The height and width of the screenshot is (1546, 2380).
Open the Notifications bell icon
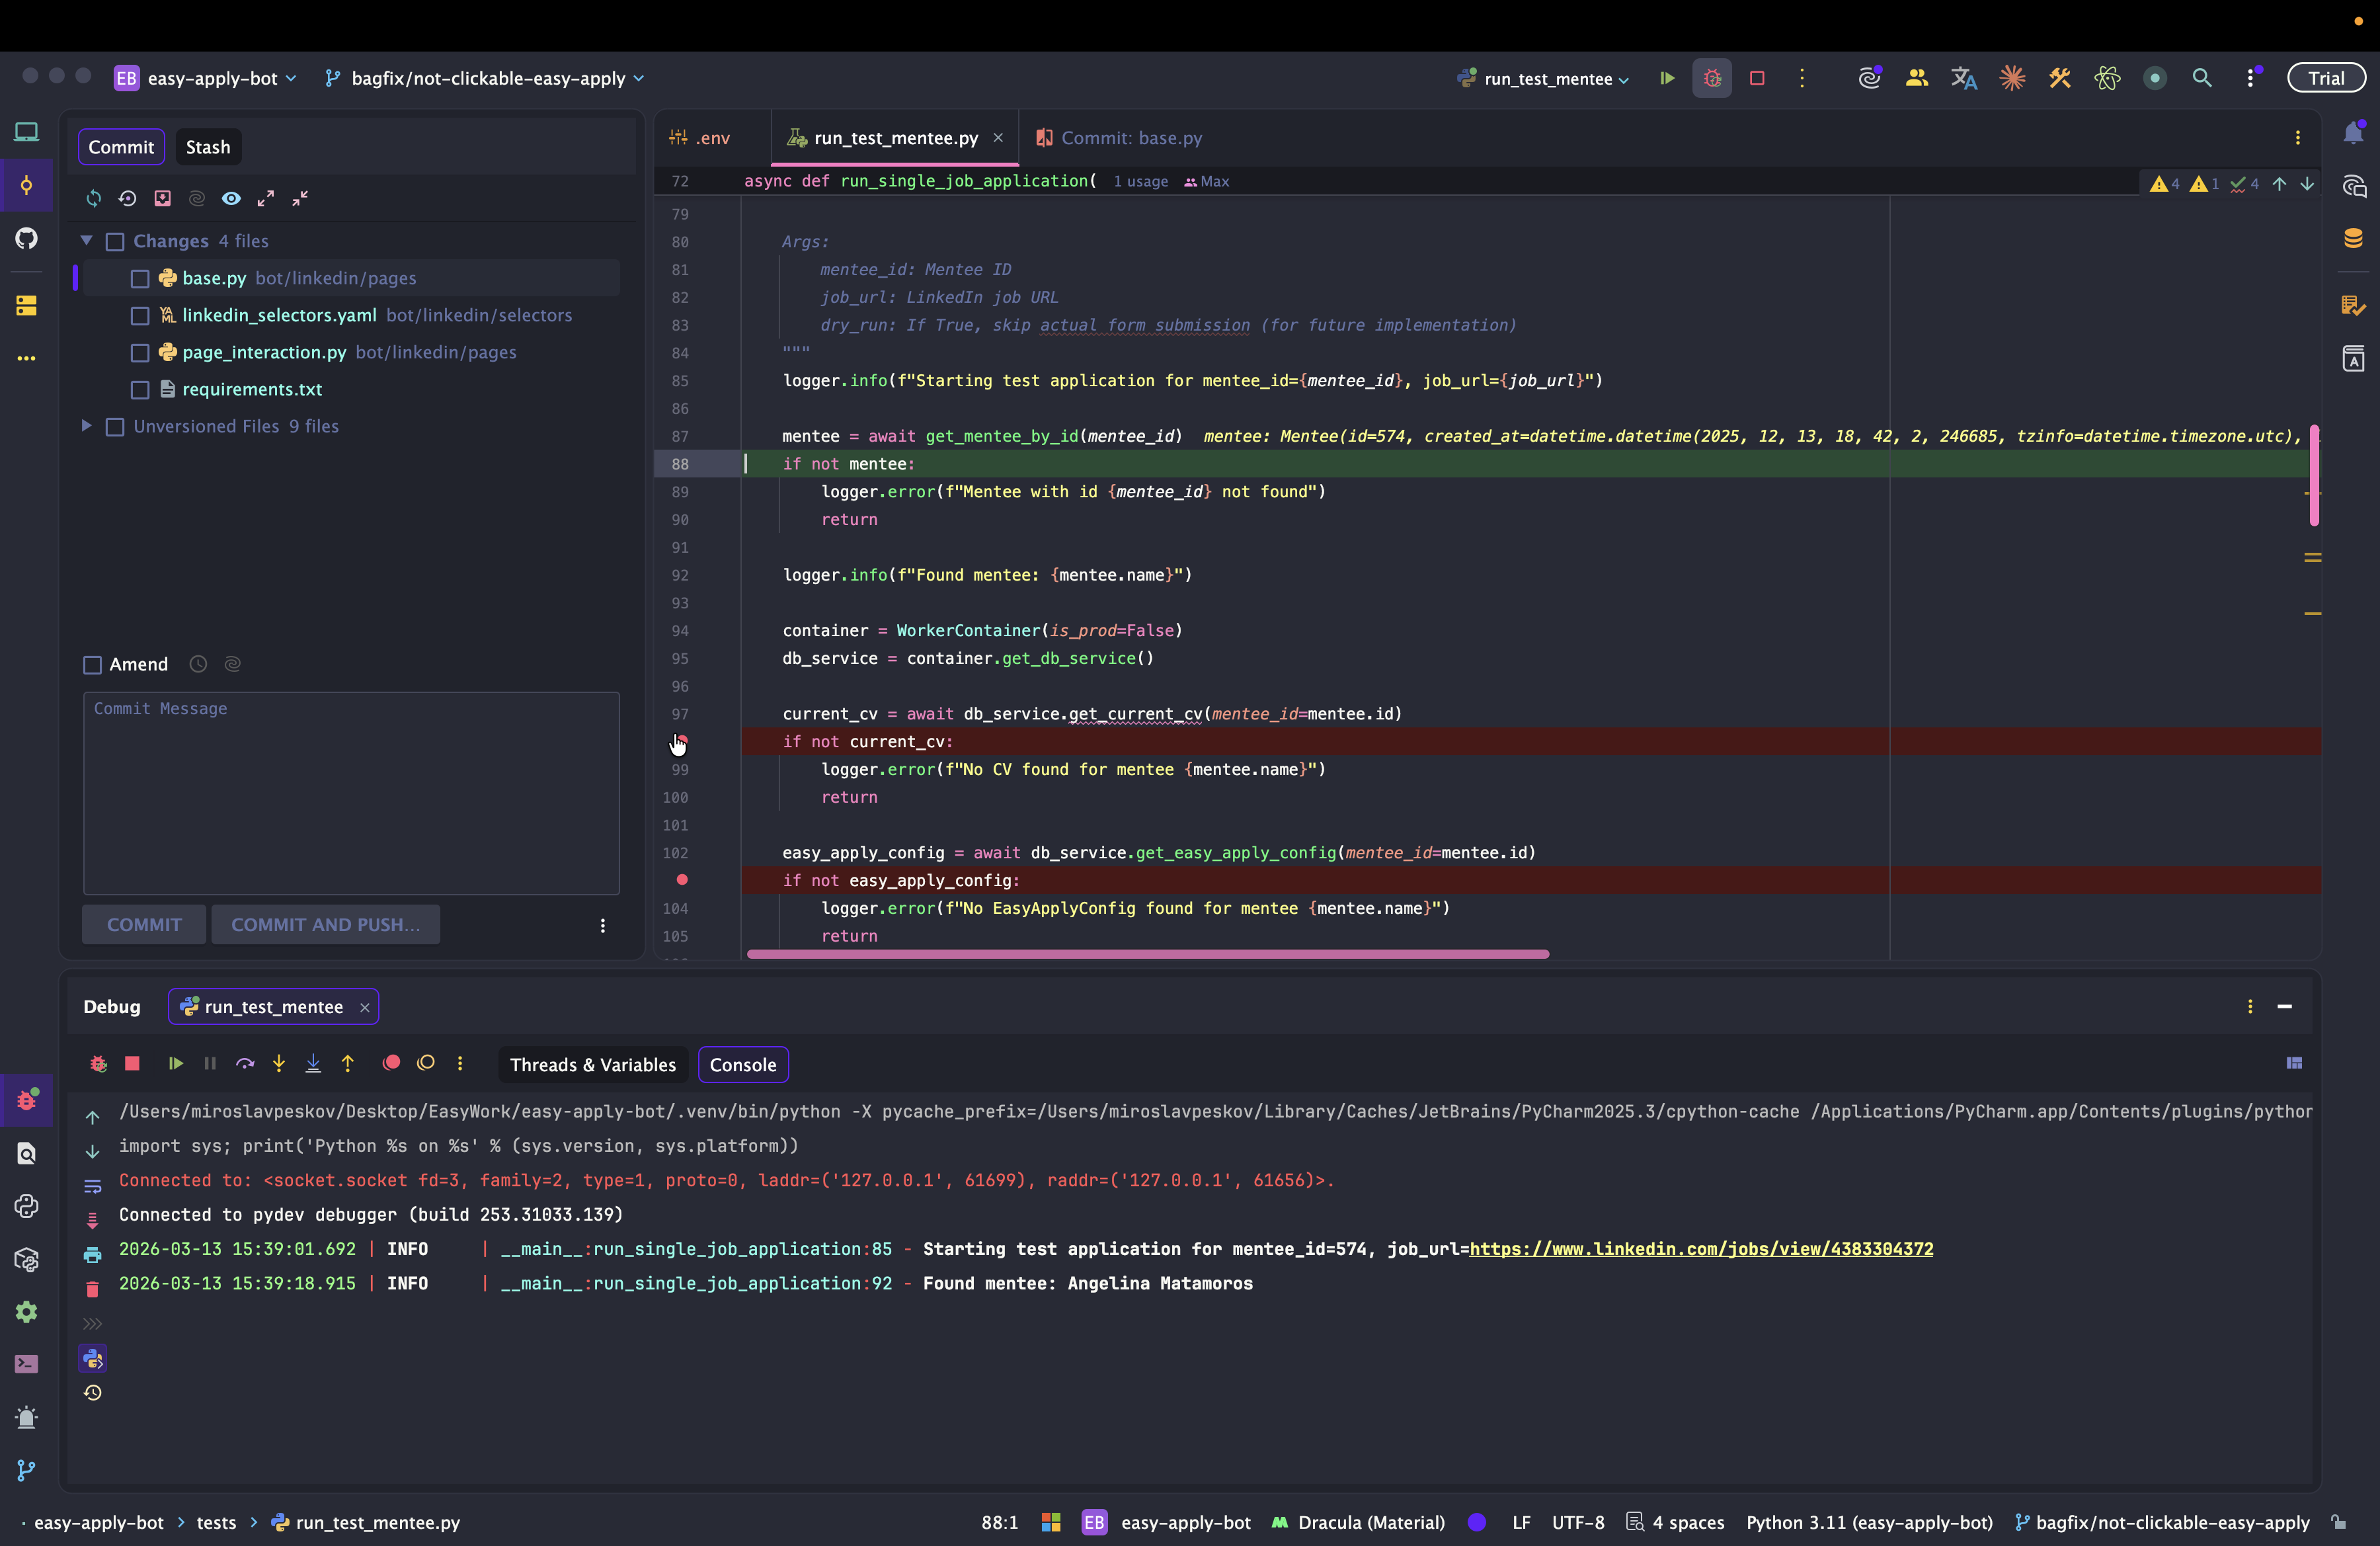2353,133
